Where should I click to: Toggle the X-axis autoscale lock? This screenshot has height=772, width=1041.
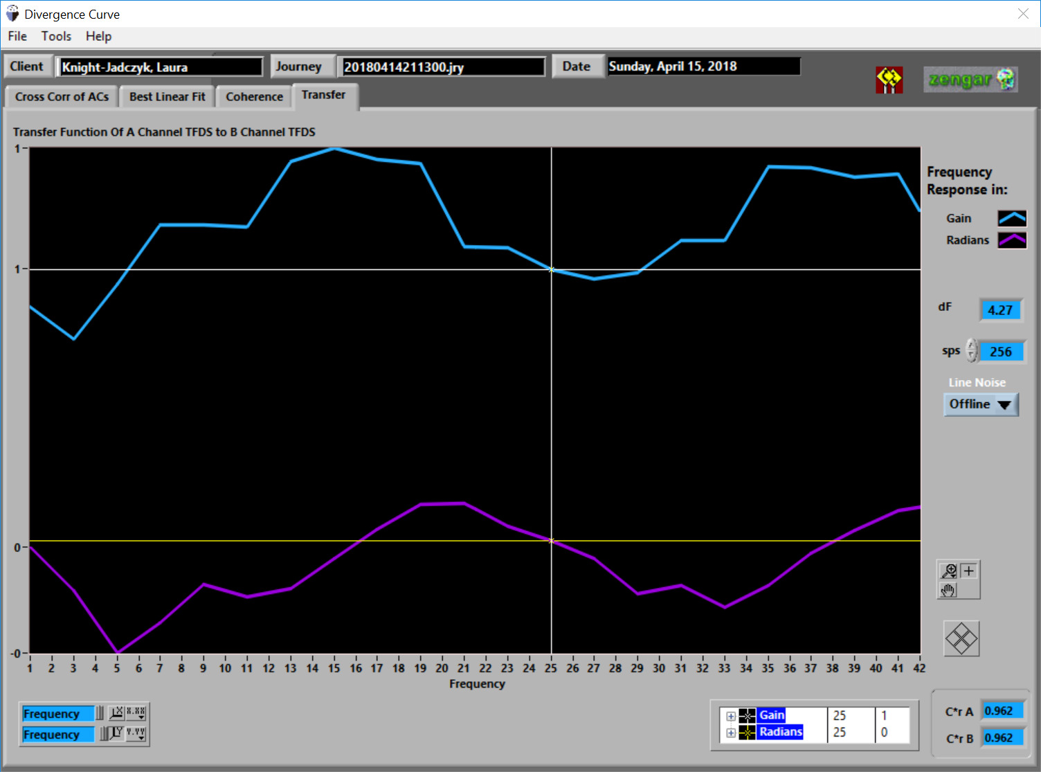pos(100,712)
